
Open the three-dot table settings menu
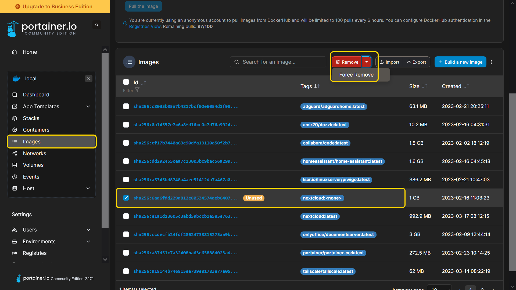(491, 62)
